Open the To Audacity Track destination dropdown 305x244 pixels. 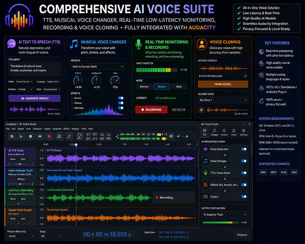pos(225,214)
